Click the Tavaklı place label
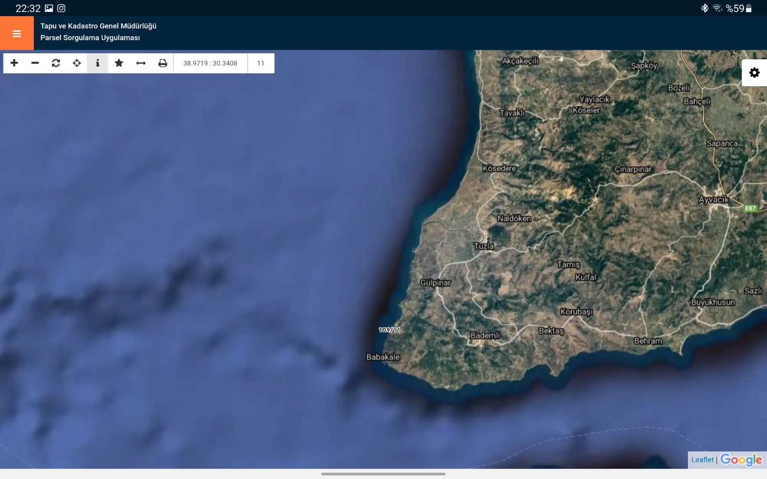Image resolution: width=767 pixels, height=479 pixels. (x=512, y=113)
